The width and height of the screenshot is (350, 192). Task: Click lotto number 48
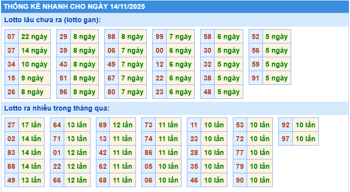coord(207,92)
